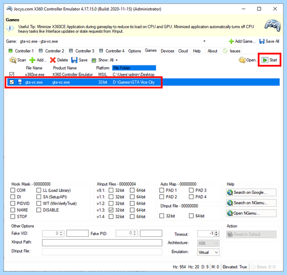The image size is (287, 275).
Task: Switch to Controller 3 tab
Action: (x=81, y=51)
